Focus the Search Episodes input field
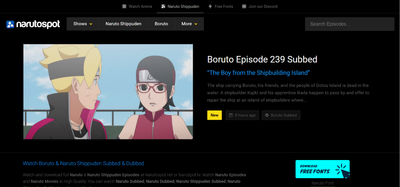Screen dimensions: 400x187 coord(350,24)
